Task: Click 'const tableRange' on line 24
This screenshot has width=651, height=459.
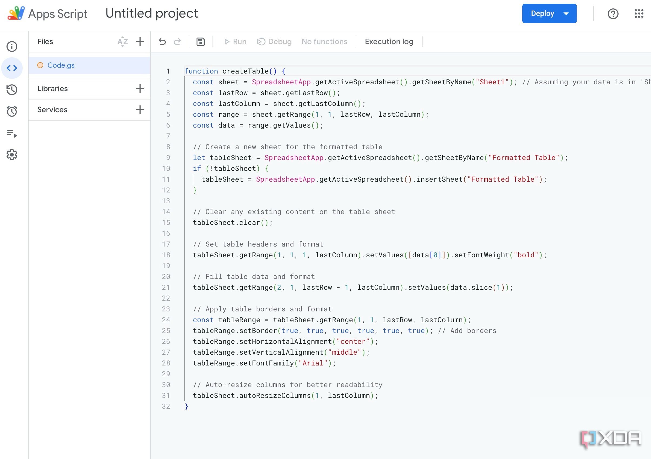Action: [x=226, y=320]
